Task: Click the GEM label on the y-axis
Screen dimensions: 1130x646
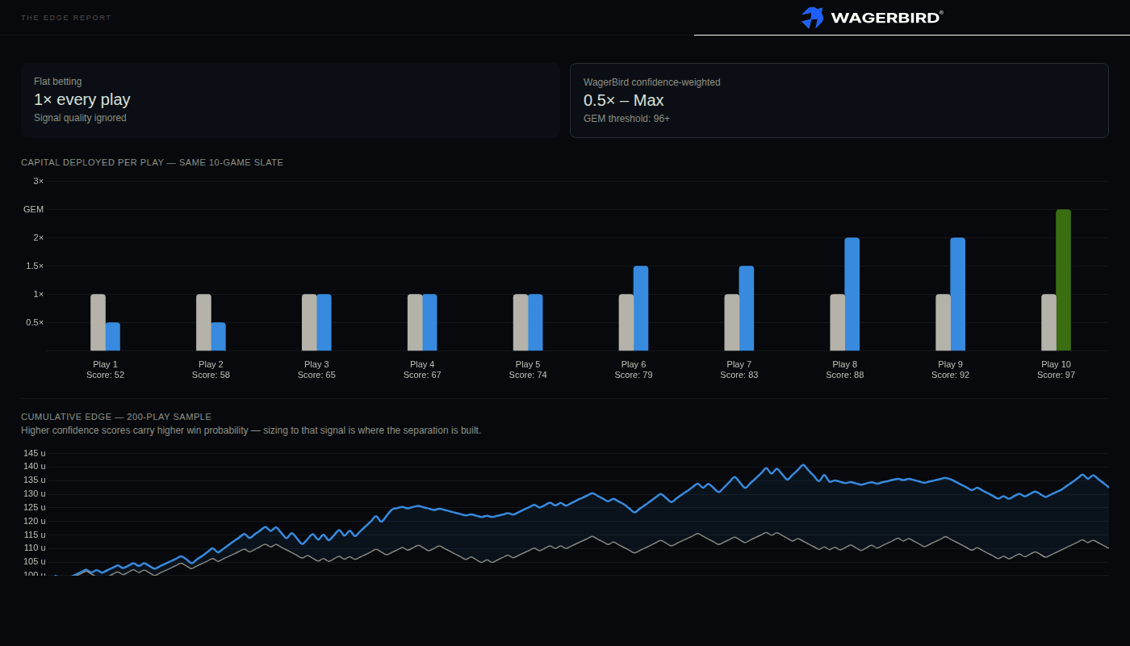Action: (33, 209)
